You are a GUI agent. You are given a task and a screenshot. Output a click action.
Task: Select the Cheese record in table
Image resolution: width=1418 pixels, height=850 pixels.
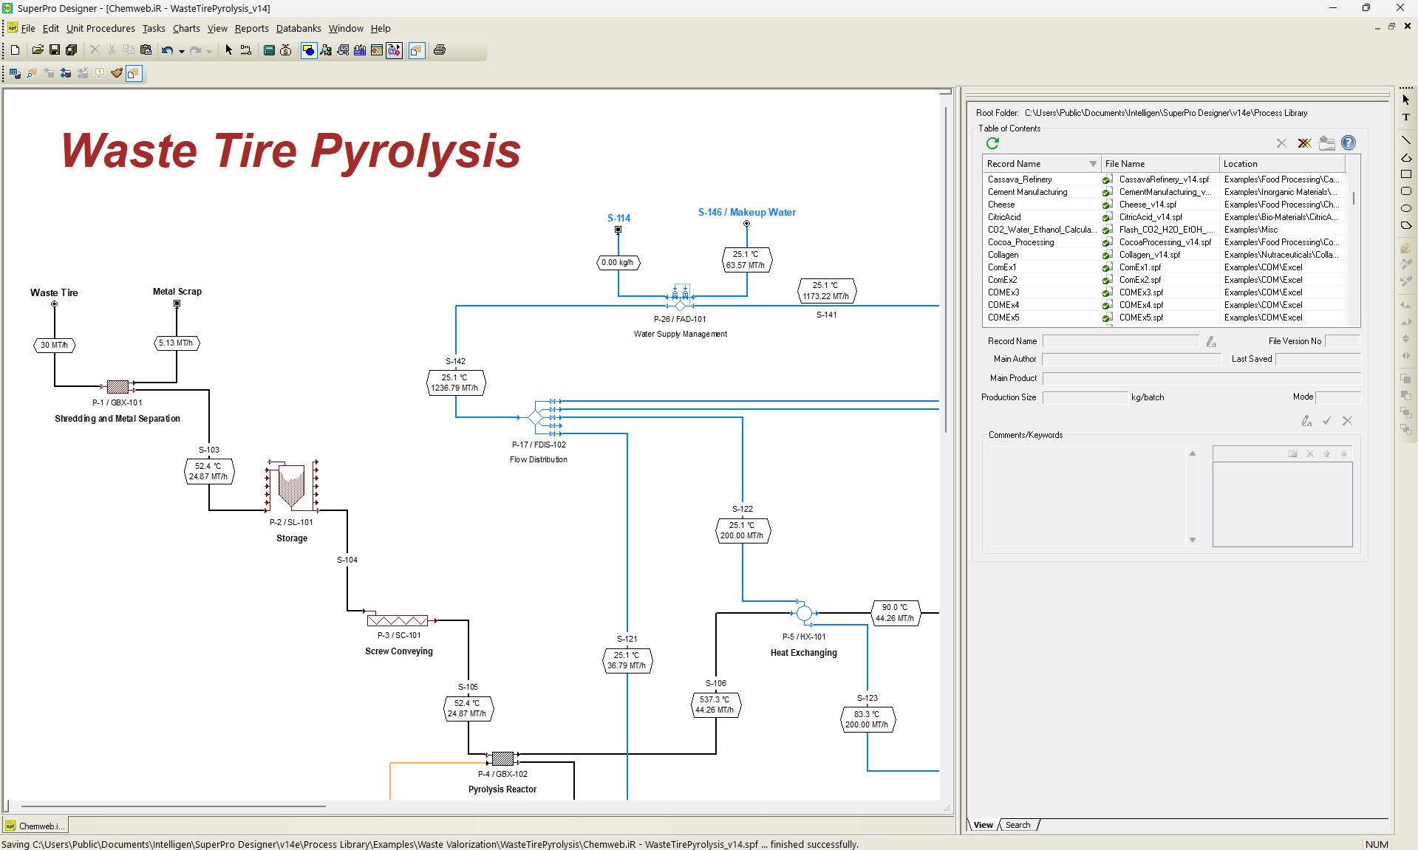(1001, 205)
